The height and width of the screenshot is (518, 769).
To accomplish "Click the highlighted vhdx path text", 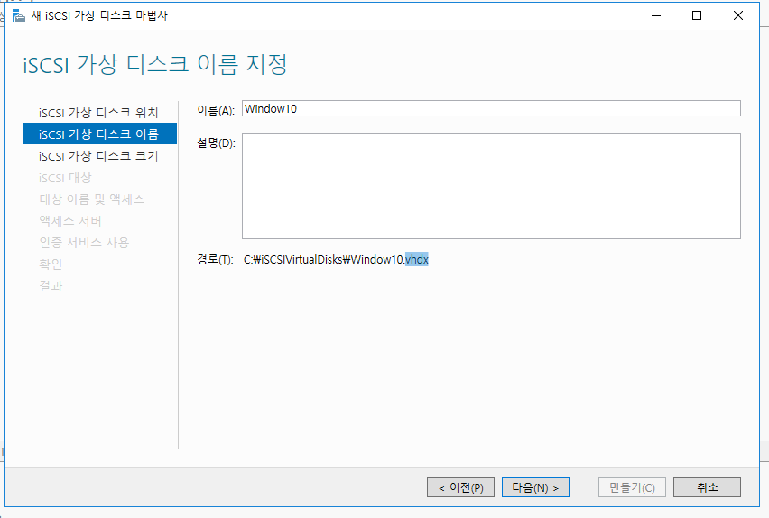I will 417,260.
